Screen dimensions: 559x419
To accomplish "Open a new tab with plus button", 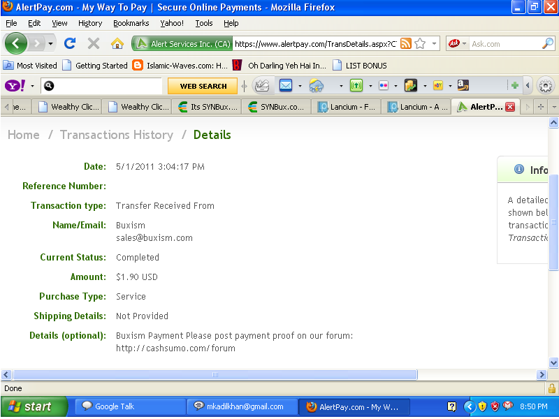I will [540, 107].
